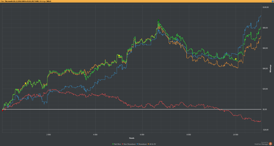Click the red start marker at graph origin
Screen dimensions: 274x146
pyautogui.click(x=2, y=110)
